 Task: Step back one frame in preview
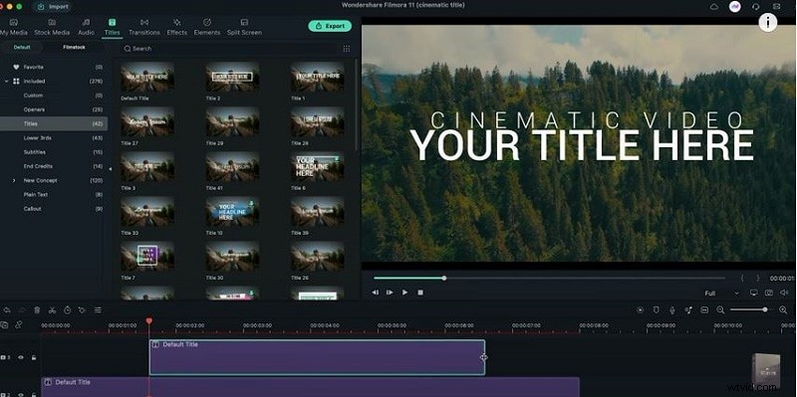pyautogui.click(x=376, y=293)
